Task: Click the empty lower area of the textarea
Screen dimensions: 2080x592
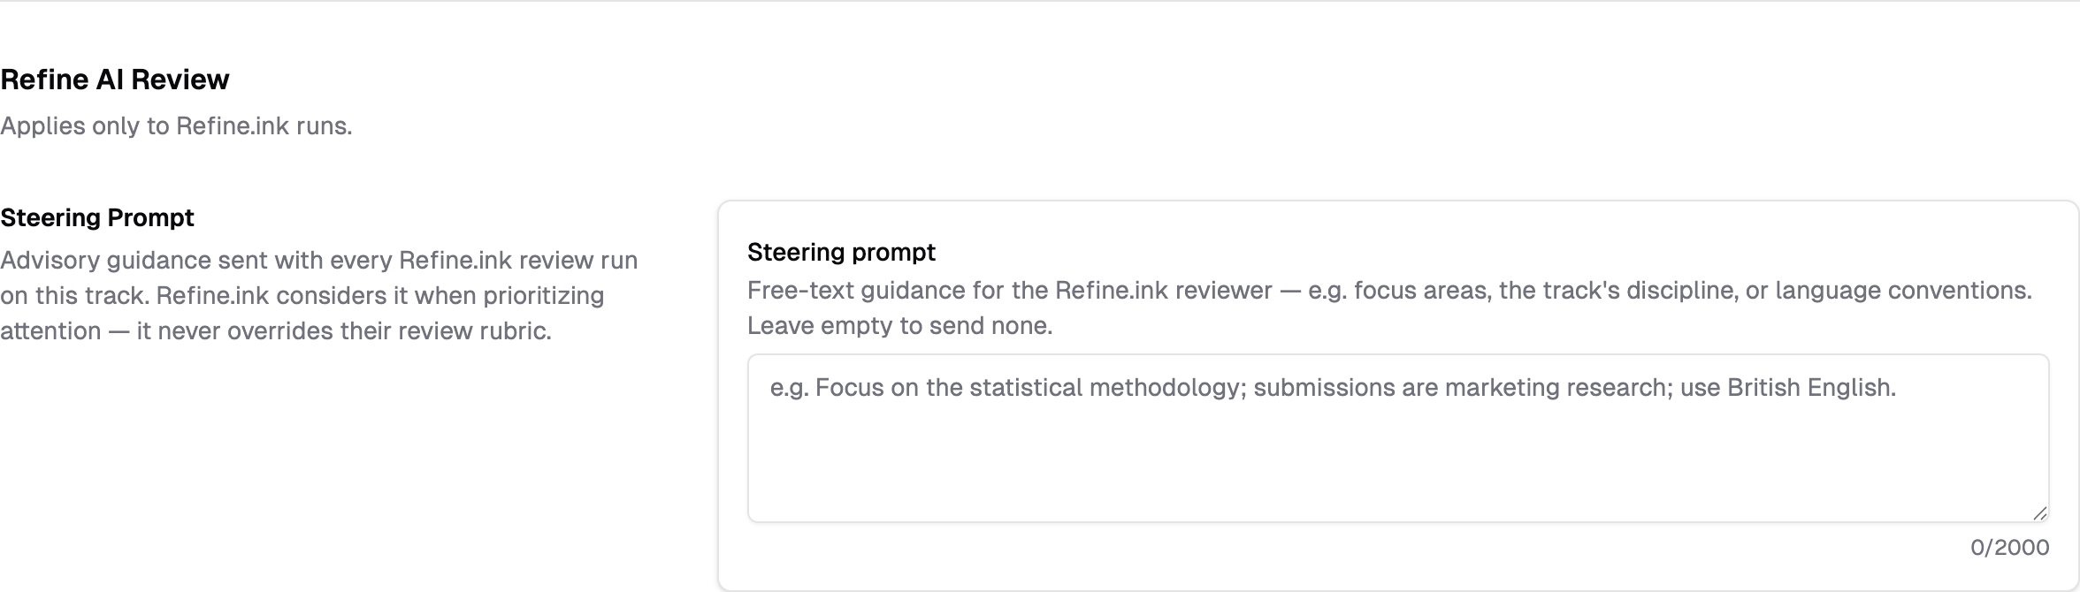Action: tap(1398, 468)
